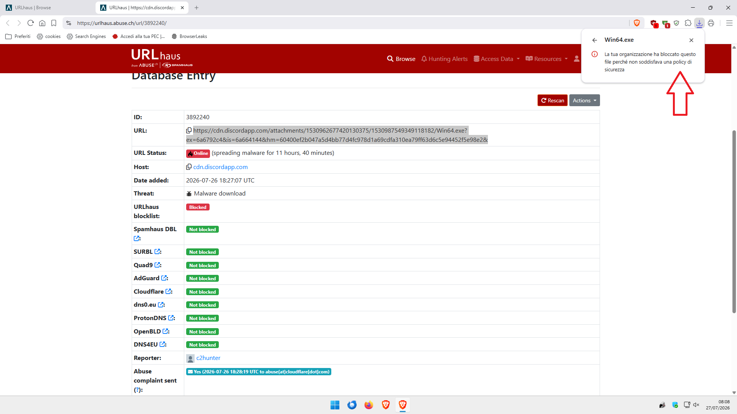The height and width of the screenshot is (414, 737).
Task: Open the OpenBLD external link icon
Action: coord(165,331)
